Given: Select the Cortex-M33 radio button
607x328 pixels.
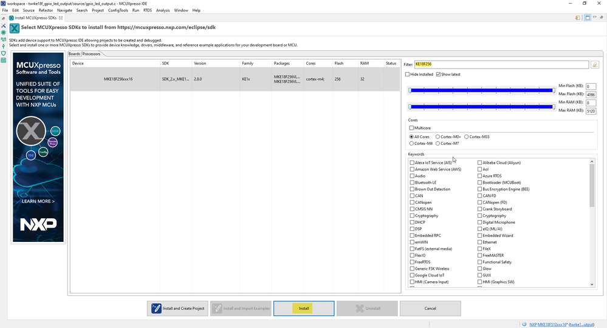Looking at the screenshot, I should pos(467,137).
